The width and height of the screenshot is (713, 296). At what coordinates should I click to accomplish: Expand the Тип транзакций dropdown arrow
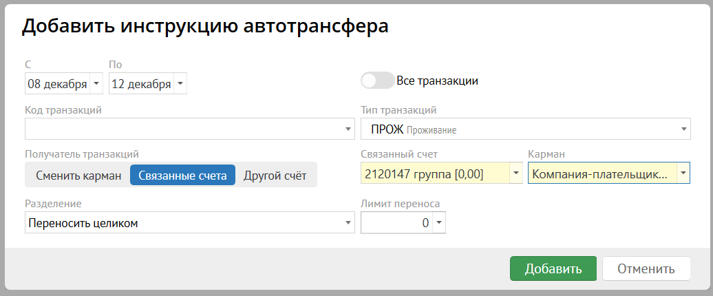[684, 129]
